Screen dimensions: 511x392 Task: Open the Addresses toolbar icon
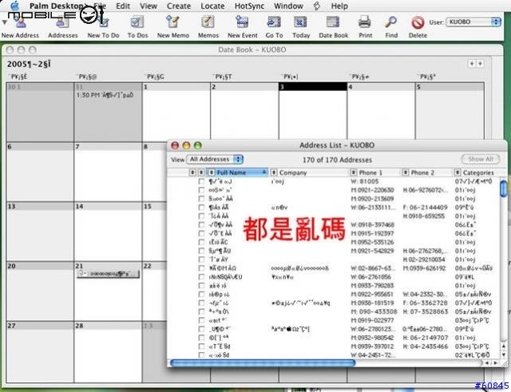click(62, 22)
